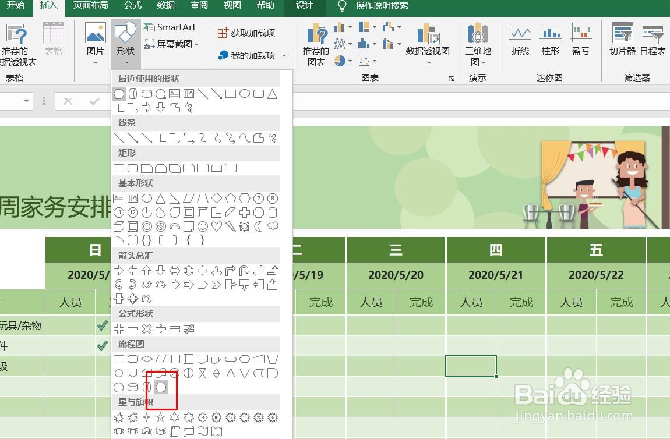This screenshot has width=670, height=439.
Task: Select the left-right double arrow shape
Action: tap(175, 271)
